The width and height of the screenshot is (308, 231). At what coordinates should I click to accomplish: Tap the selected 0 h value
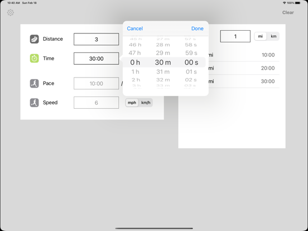(x=135, y=62)
